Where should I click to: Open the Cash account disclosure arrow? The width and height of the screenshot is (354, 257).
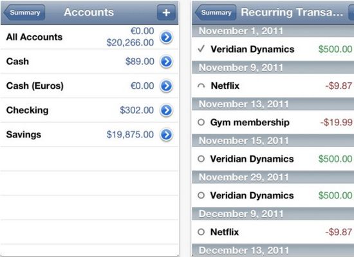pyautogui.click(x=167, y=62)
